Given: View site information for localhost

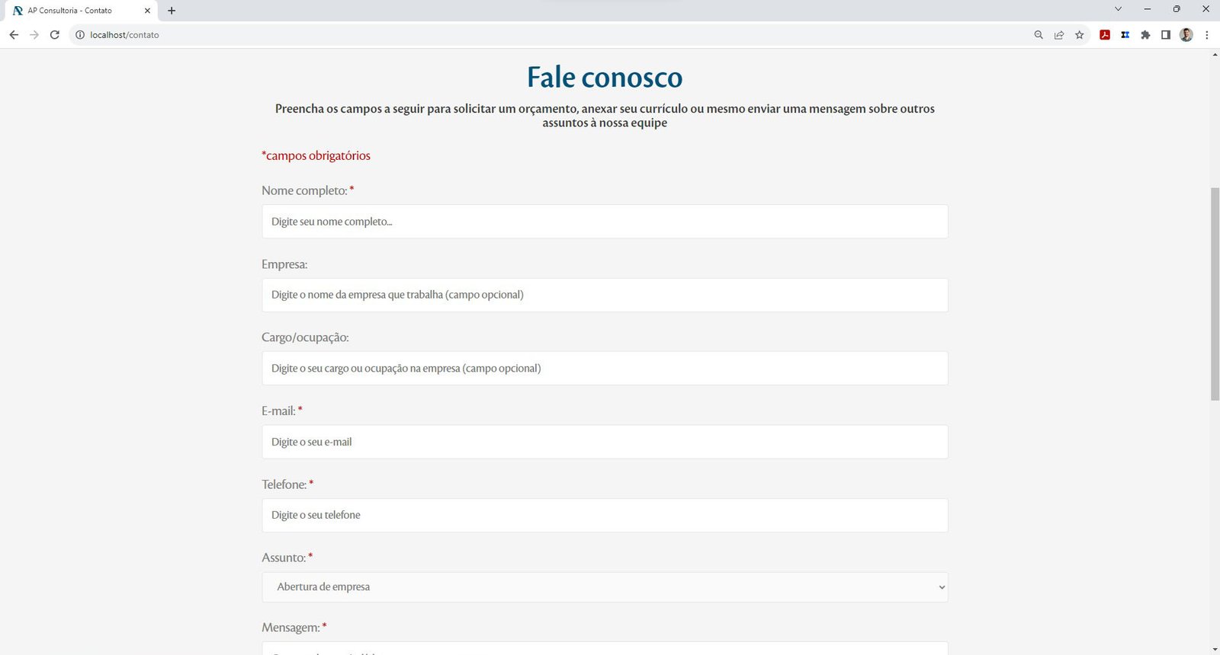Looking at the screenshot, I should coord(80,35).
